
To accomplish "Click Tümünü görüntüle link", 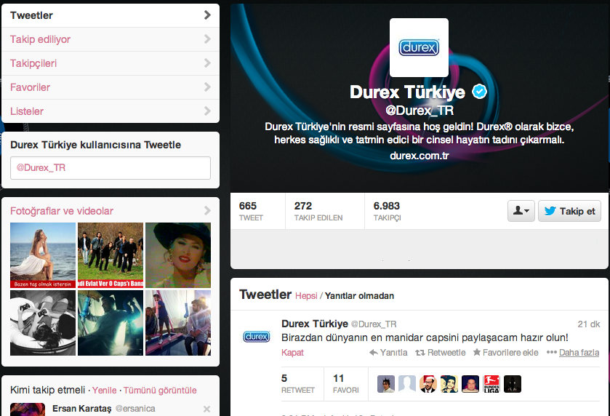I will coord(160,391).
